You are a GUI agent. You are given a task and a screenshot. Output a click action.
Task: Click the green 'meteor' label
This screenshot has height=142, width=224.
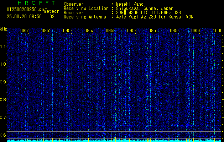52,11
